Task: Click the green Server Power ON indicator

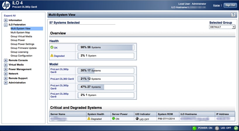Action: 113,118
